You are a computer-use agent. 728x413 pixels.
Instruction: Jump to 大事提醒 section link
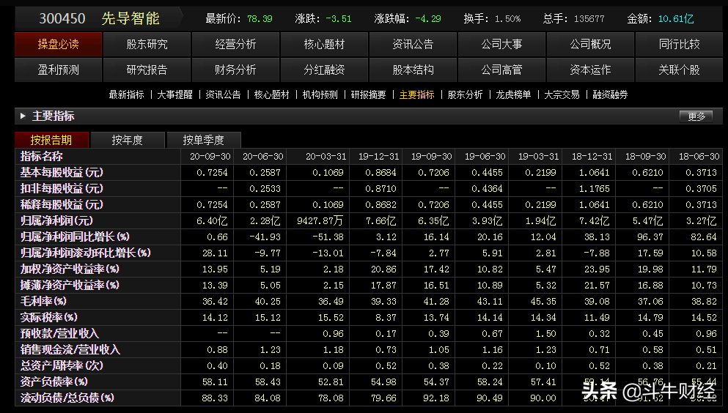[174, 95]
